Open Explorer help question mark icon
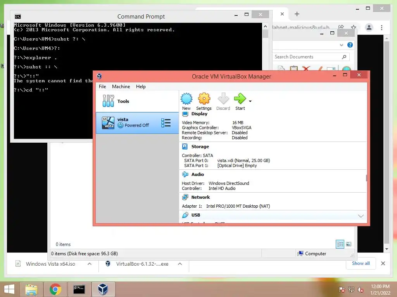The width and height of the screenshot is (397, 297). [x=350, y=45]
